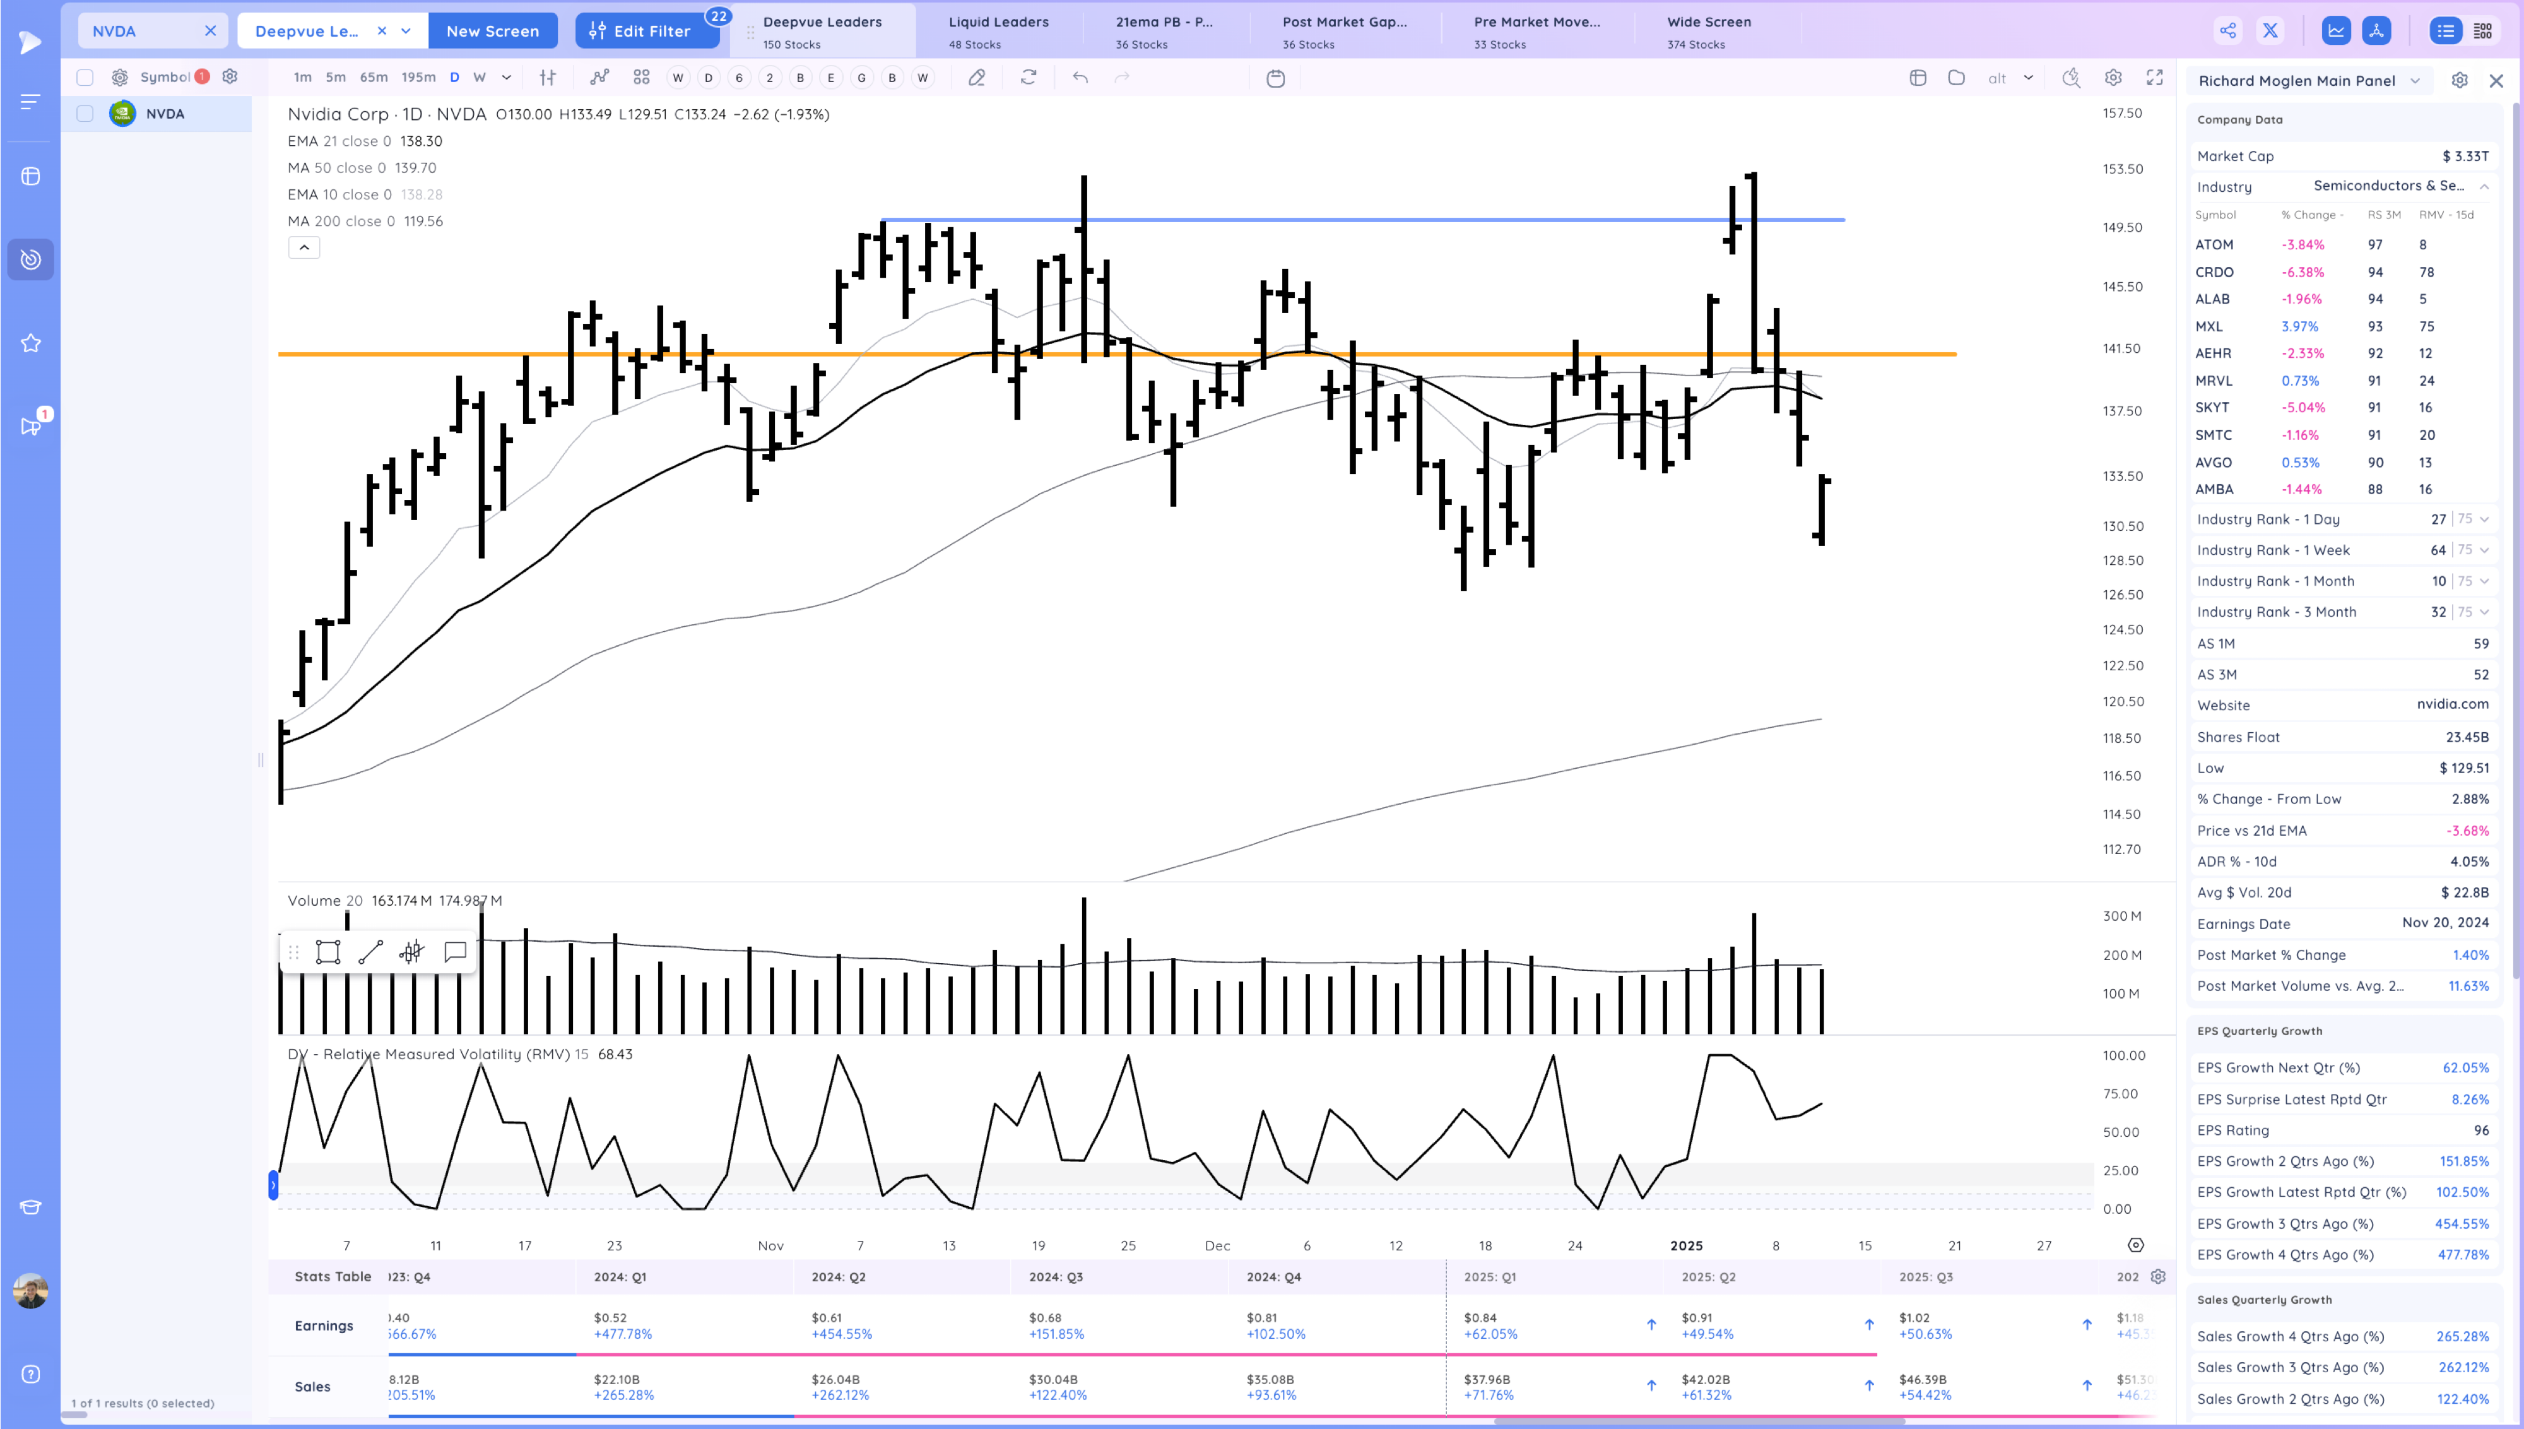Screen dimensions: 2524x1429
Task: Click the refresh chart icon
Action: pyautogui.click(x=1028, y=78)
